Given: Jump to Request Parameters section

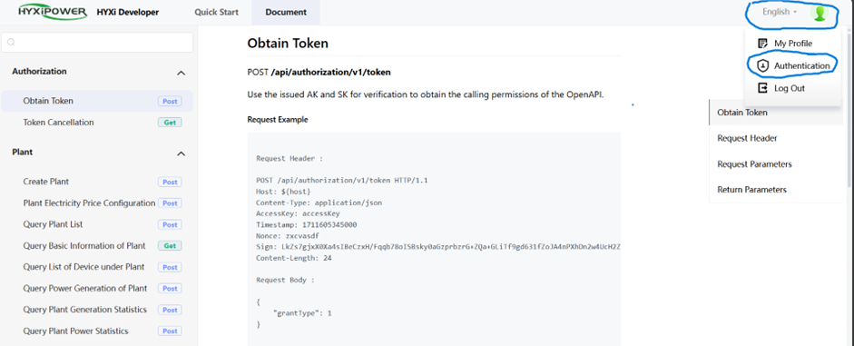Looking at the screenshot, I should (754, 164).
